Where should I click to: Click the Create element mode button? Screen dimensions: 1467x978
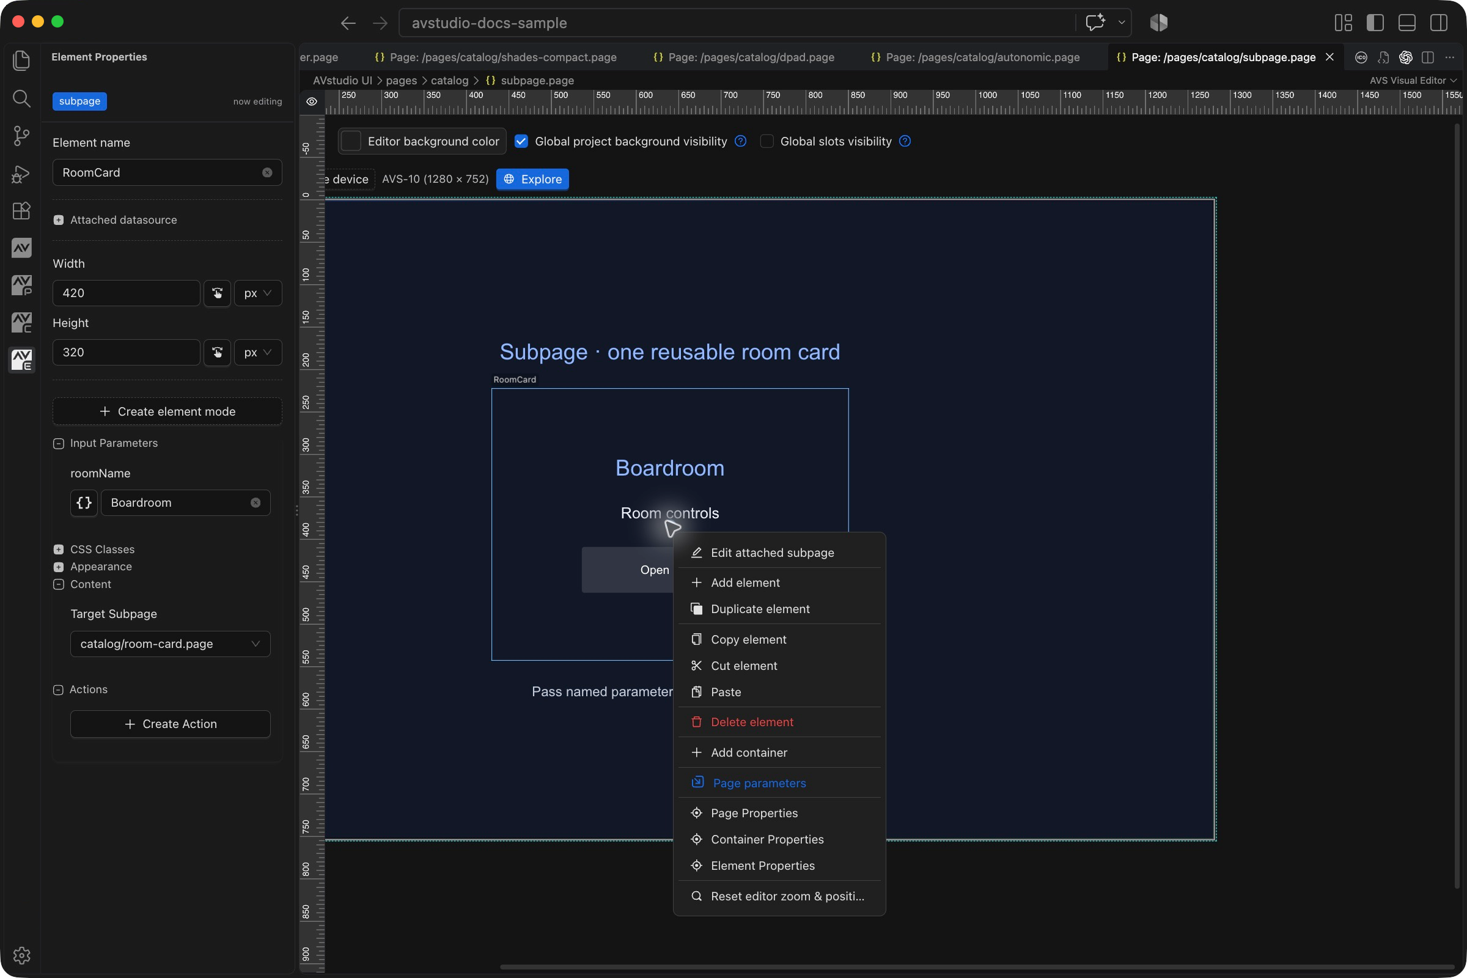coord(167,411)
